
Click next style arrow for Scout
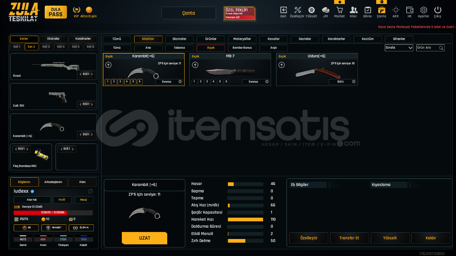pos(92,74)
